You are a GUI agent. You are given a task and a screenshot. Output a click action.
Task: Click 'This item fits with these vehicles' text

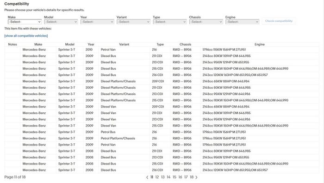[28, 29]
